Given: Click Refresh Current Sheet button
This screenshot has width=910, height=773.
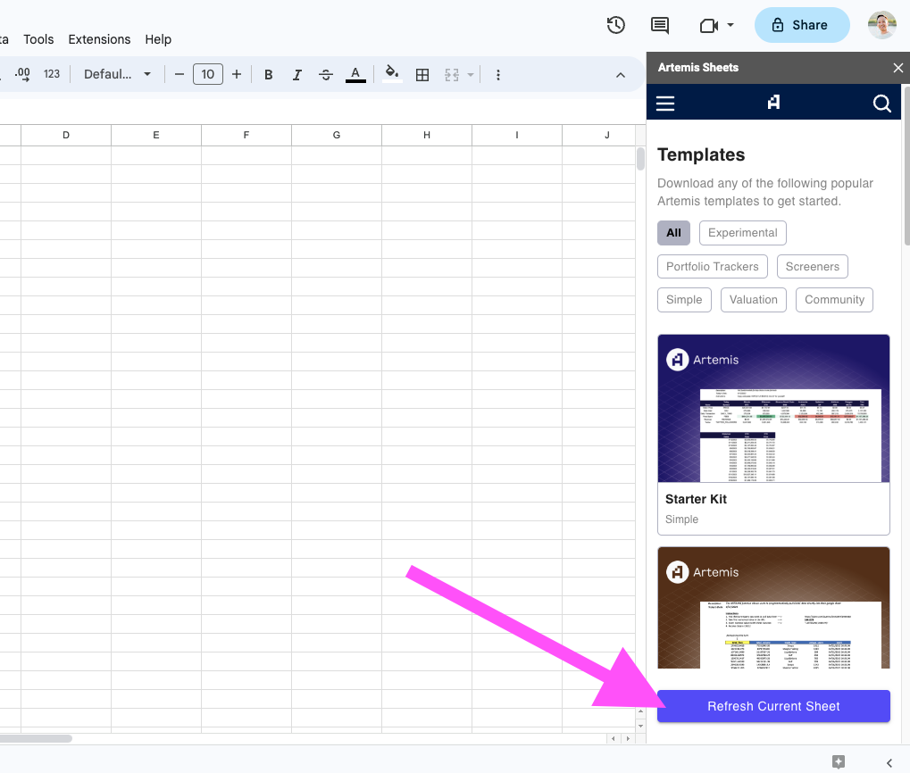Looking at the screenshot, I should coord(773,706).
